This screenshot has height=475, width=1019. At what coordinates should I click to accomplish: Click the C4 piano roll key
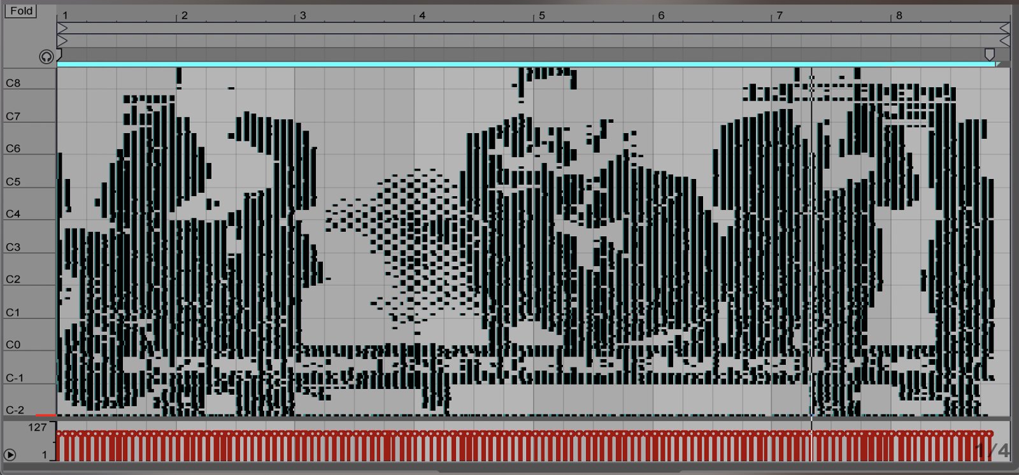coord(13,214)
